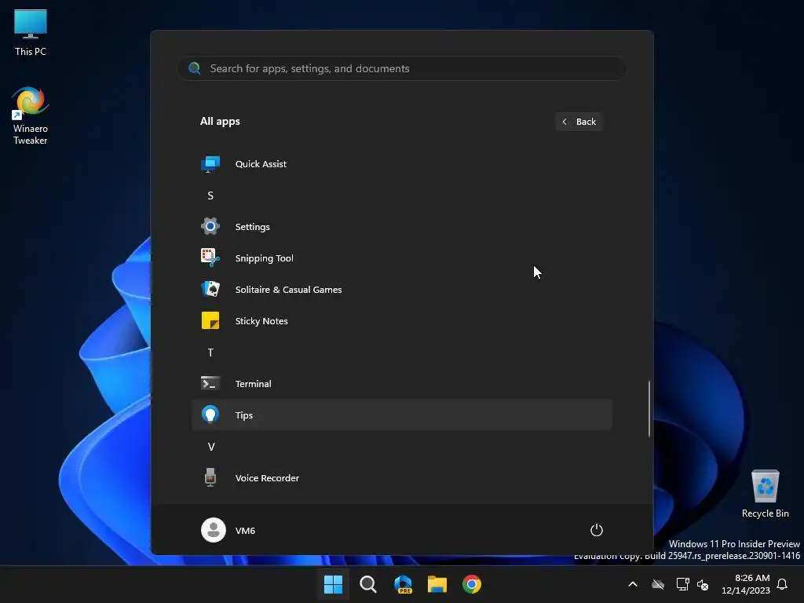This screenshot has width=804, height=603.
Task: Jump to letter V section header
Action: tap(210, 447)
